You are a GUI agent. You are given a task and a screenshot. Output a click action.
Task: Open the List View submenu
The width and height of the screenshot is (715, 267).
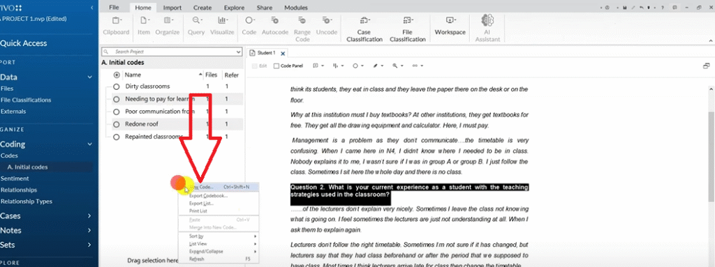[x=219, y=244]
